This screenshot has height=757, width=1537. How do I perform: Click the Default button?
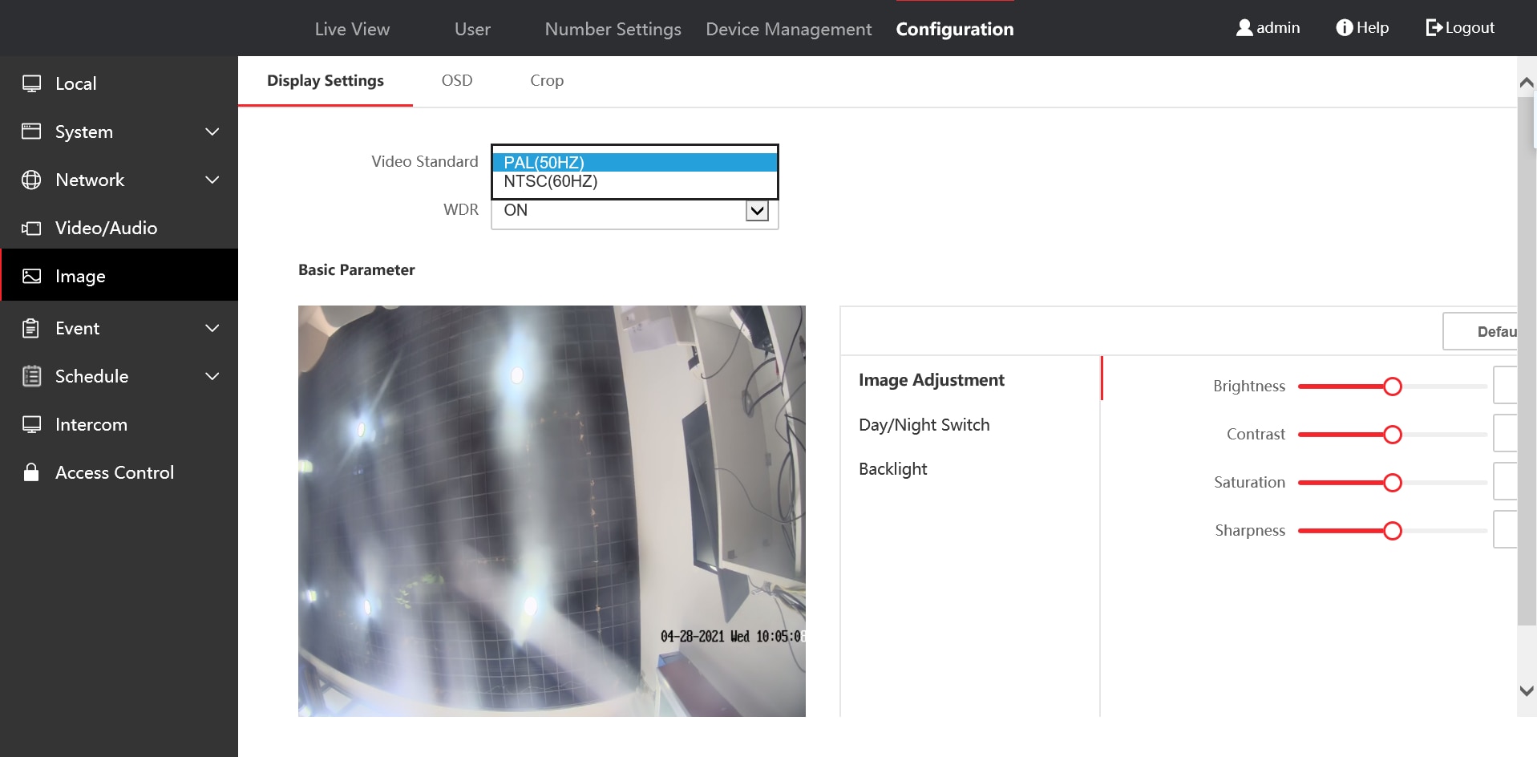pyautogui.click(x=1480, y=331)
